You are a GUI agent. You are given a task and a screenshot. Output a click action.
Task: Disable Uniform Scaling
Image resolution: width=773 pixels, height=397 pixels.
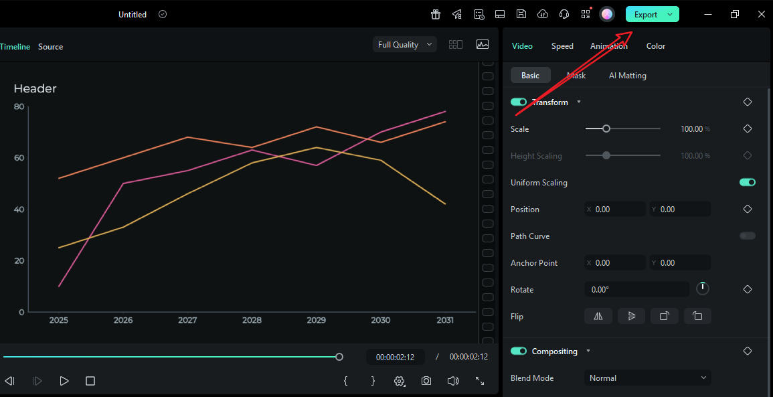[x=748, y=181]
